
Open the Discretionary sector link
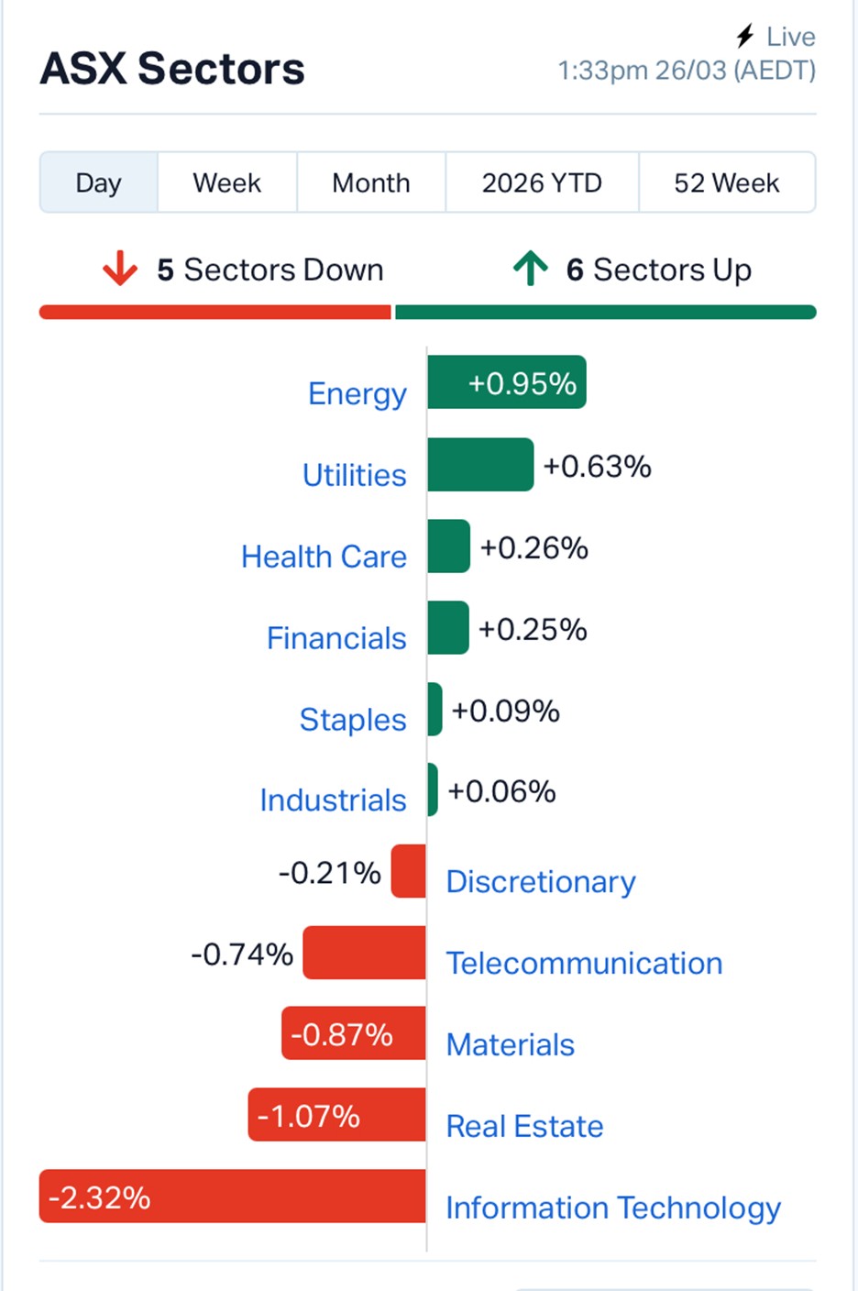(541, 882)
